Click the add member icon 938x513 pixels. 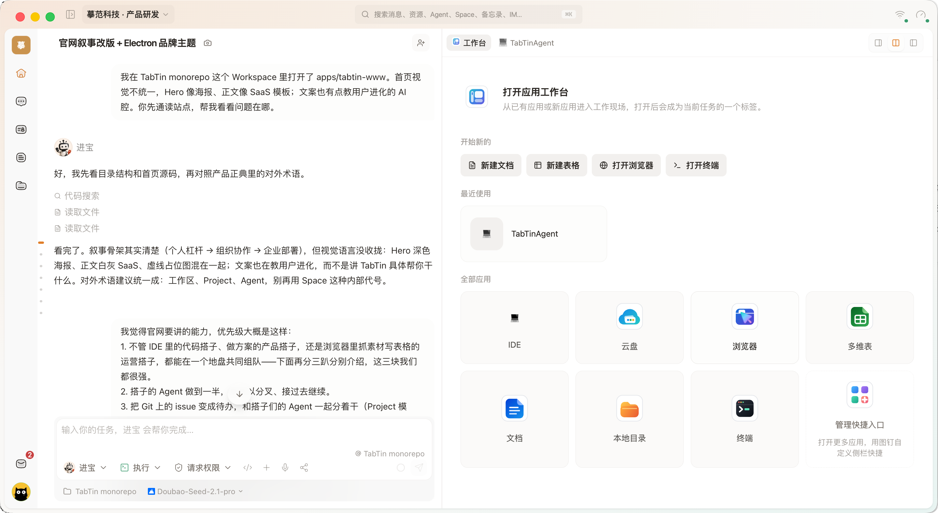pos(421,43)
